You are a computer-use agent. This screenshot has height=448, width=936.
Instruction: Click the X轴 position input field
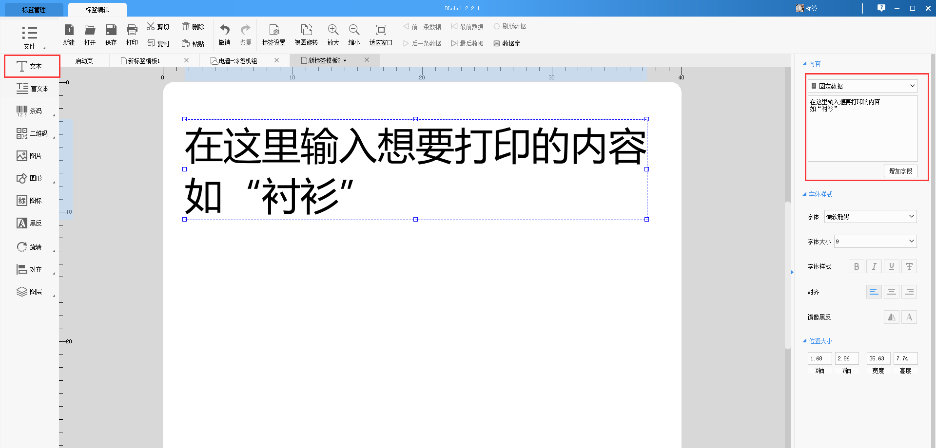pyautogui.click(x=819, y=358)
